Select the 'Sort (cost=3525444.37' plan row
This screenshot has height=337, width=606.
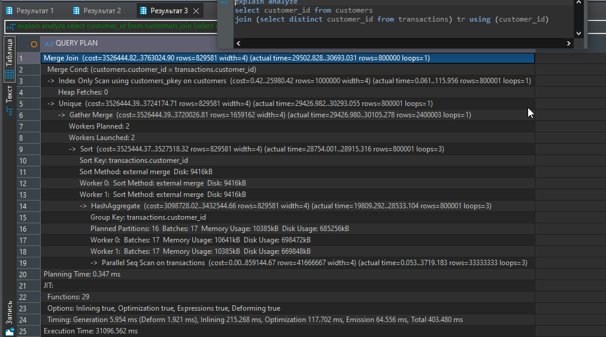pos(287,149)
